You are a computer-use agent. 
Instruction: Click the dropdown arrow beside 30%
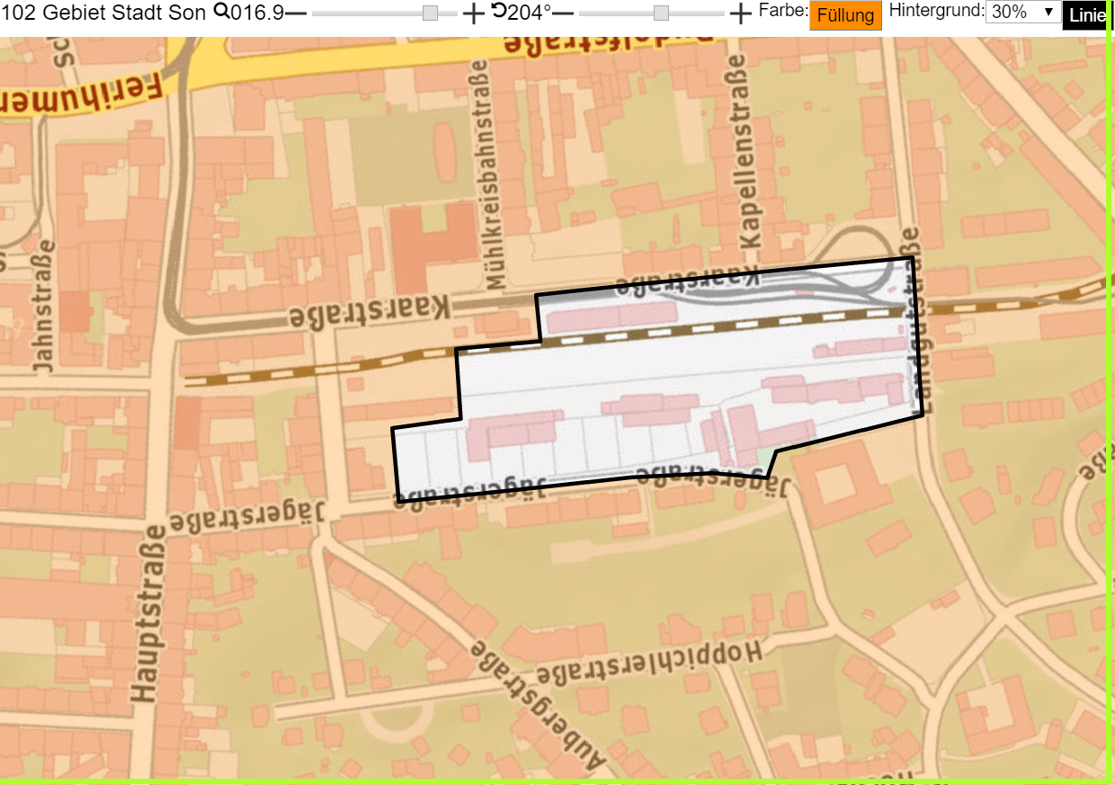point(1048,13)
